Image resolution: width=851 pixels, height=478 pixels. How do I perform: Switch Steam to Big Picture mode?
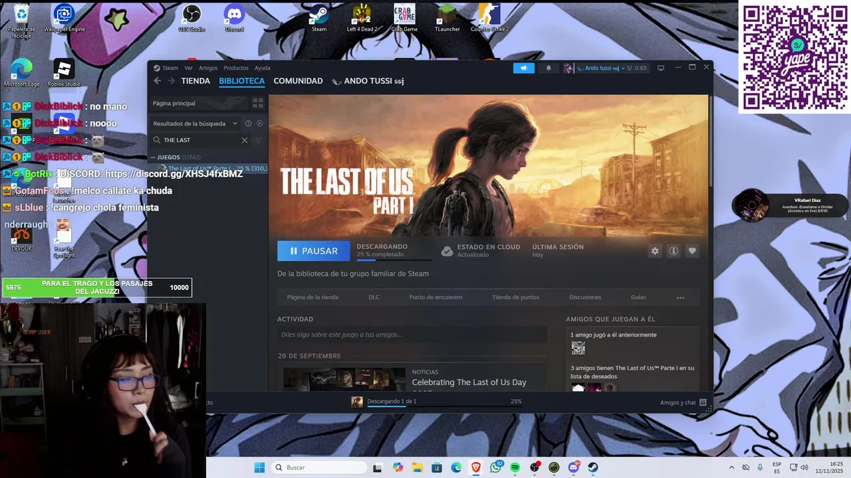coord(661,68)
